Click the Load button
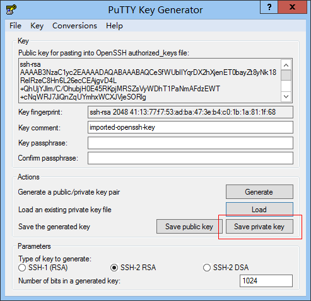This screenshot has width=311, height=301. coord(259,209)
